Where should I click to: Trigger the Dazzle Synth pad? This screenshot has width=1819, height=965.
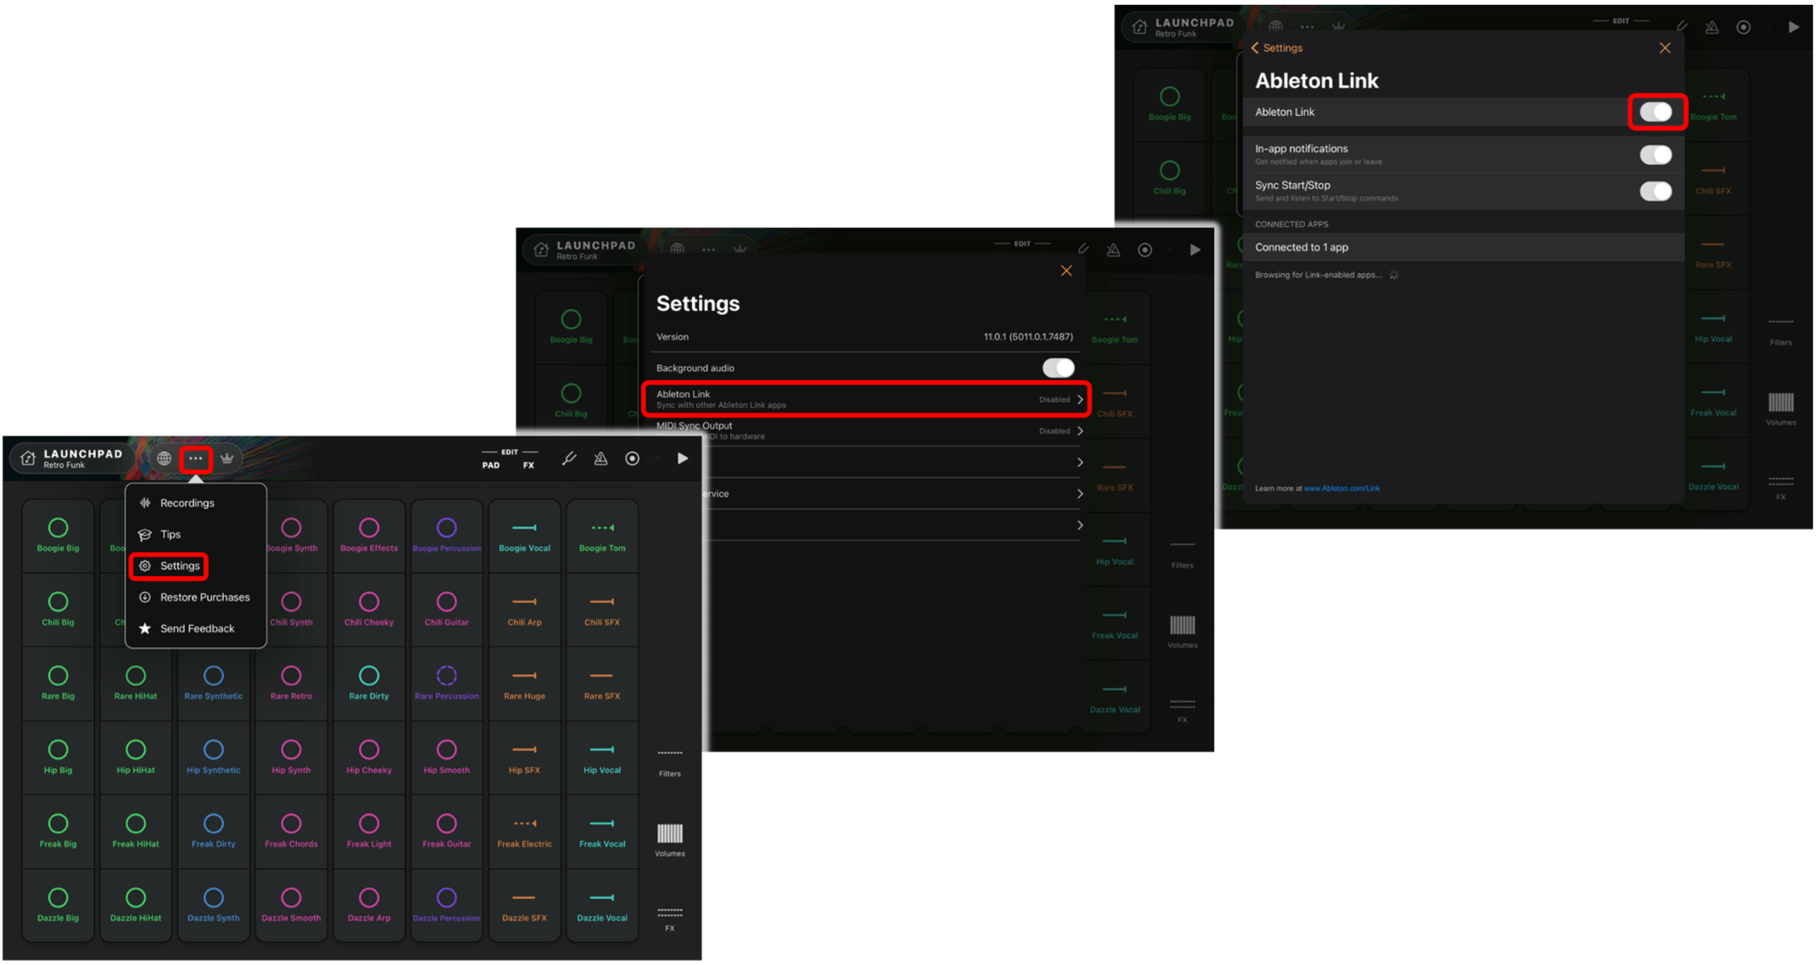click(213, 906)
